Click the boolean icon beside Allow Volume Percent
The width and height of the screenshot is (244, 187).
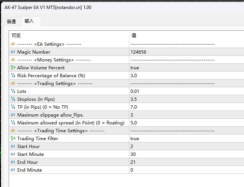coord(13,68)
